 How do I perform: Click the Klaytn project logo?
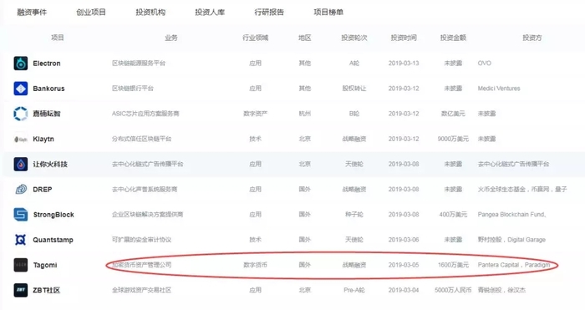pyautogui.click(x=21, y=140)
